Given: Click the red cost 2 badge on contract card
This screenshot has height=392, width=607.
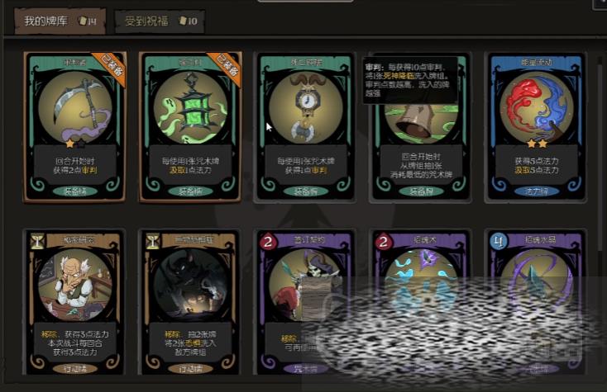Looking at the screenshot, I should click(267, 242).
